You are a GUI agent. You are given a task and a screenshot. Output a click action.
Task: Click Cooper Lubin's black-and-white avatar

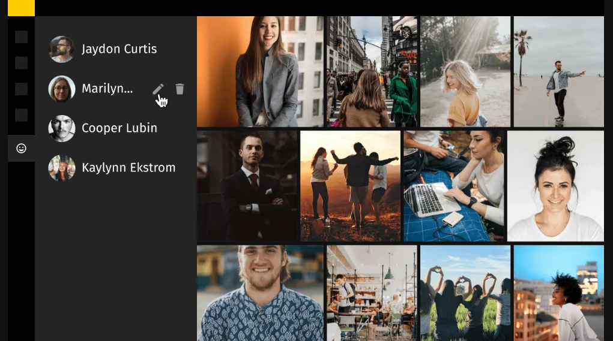point(62,128)
